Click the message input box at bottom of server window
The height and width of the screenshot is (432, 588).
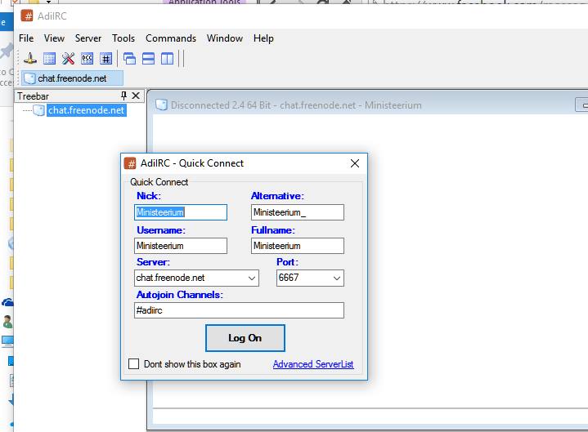[x=370, y=416]
